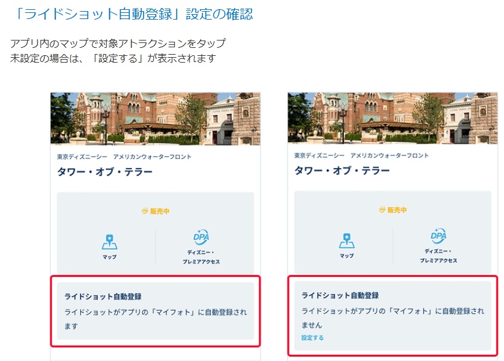504x361 pixels.
Task: Click the 設定する link
Action: coord(313,338)
